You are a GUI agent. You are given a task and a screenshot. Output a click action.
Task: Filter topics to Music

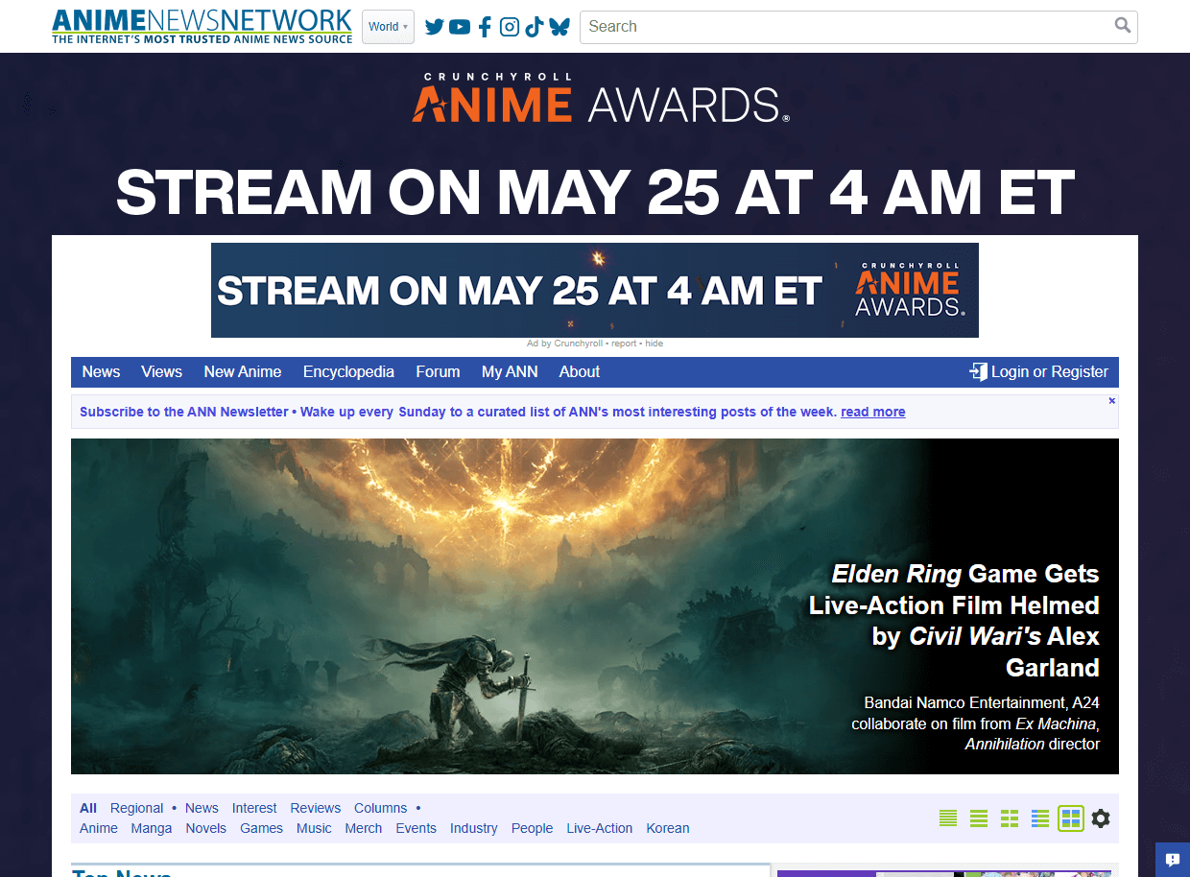pyautogui.click(x=314, y=828)
